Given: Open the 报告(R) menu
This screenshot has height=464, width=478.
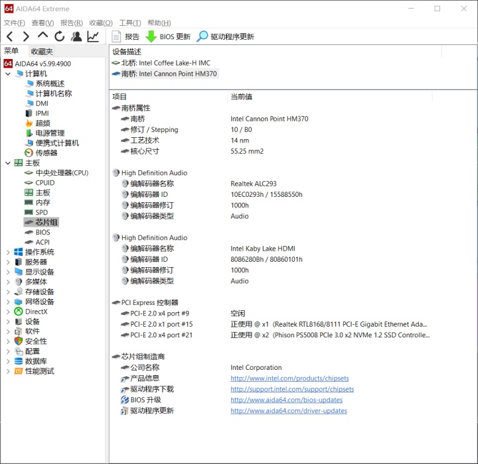Looking at the screenshot, I should coord(71,23).
